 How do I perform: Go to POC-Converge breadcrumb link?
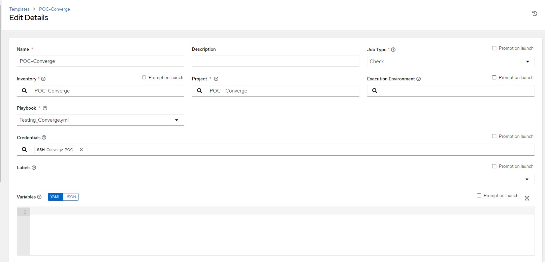[55, 9]
